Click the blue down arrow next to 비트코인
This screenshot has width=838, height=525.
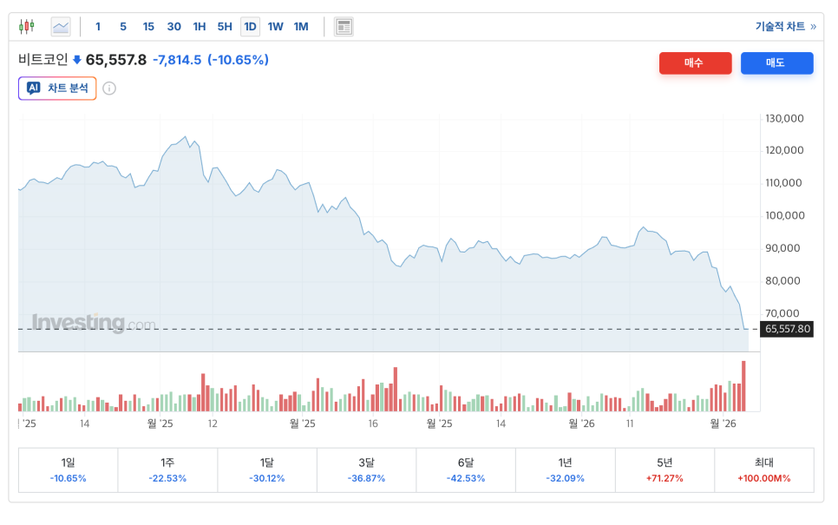77,60
